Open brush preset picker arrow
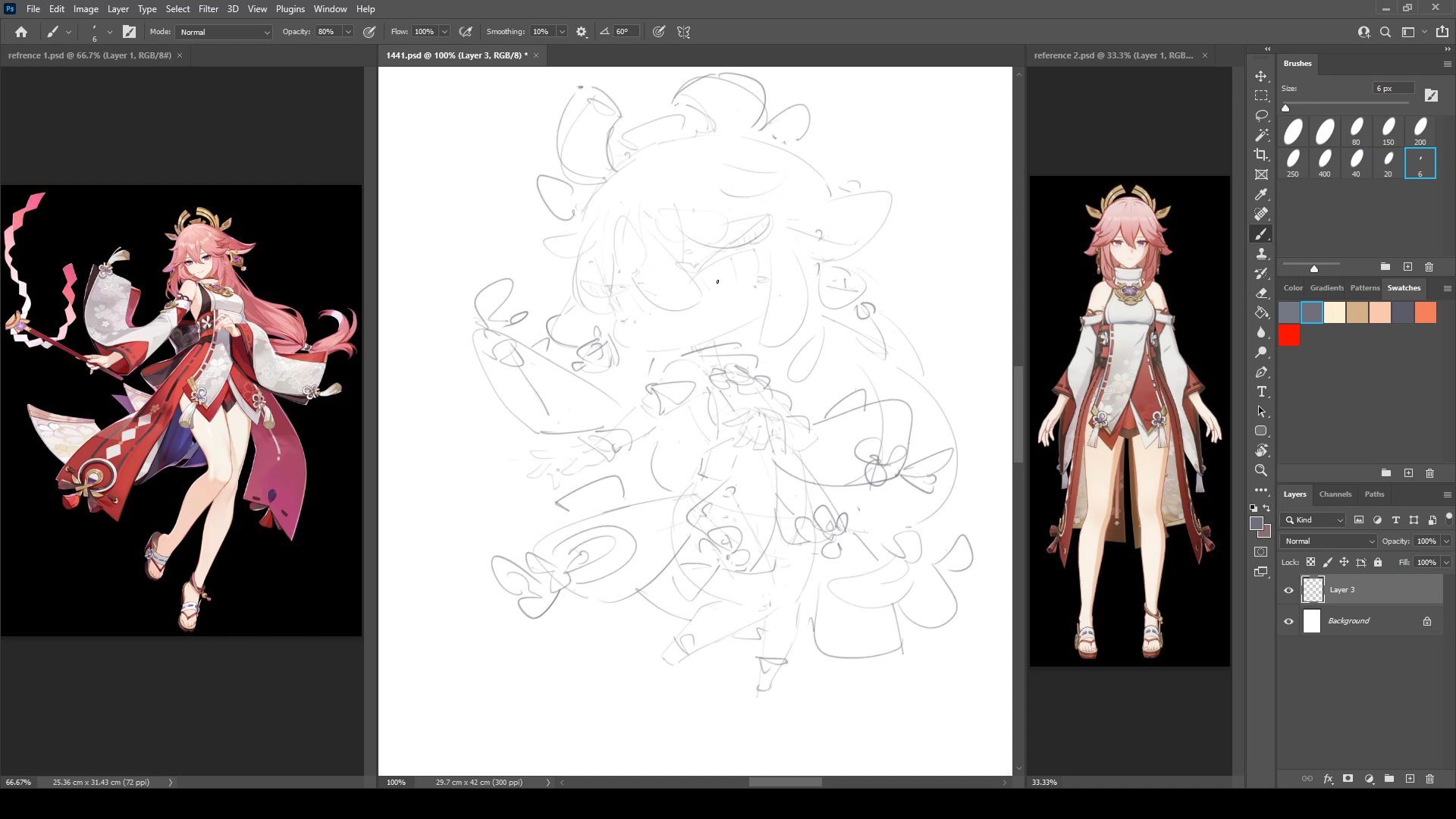Image resolution: width=1456 pixels, height=819 pixels. [110, 32]
